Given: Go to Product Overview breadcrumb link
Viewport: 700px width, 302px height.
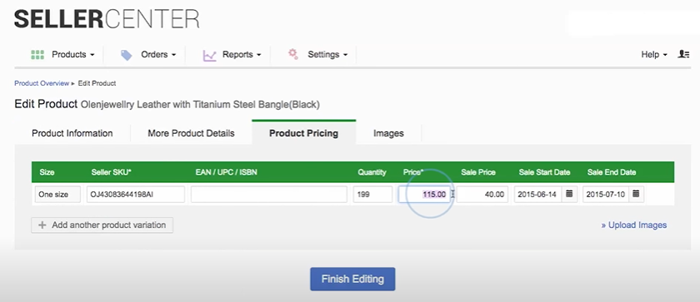Looking at the screenshot, I should click(x=42, y=83).
